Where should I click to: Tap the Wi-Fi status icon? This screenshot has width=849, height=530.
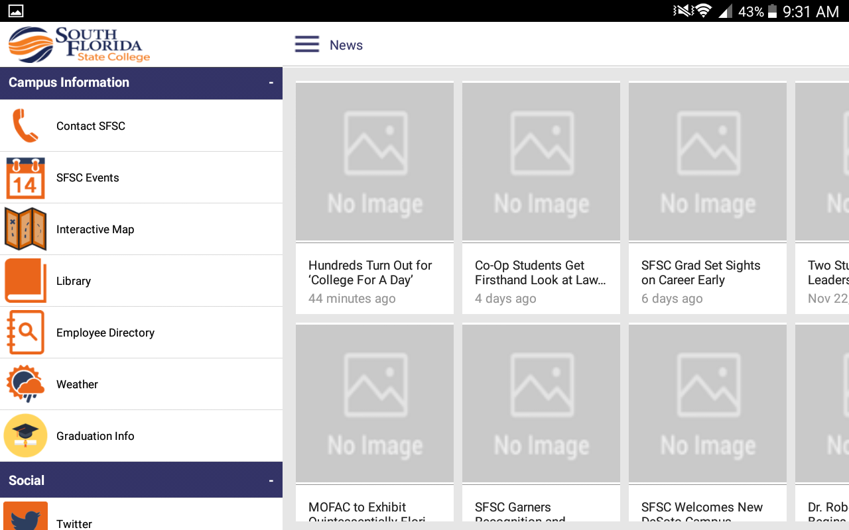(704, 11)
